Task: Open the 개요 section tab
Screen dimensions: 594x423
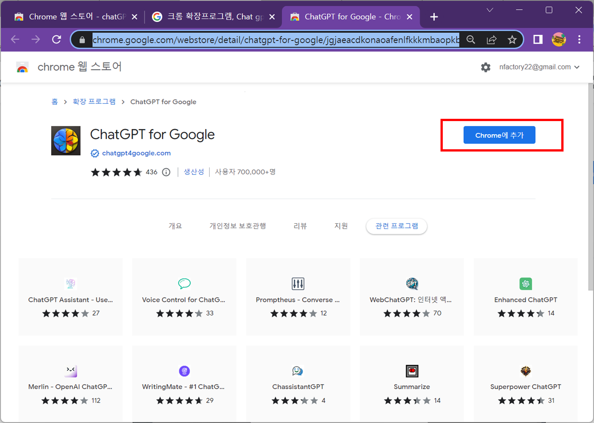Action: coord(175,226)
